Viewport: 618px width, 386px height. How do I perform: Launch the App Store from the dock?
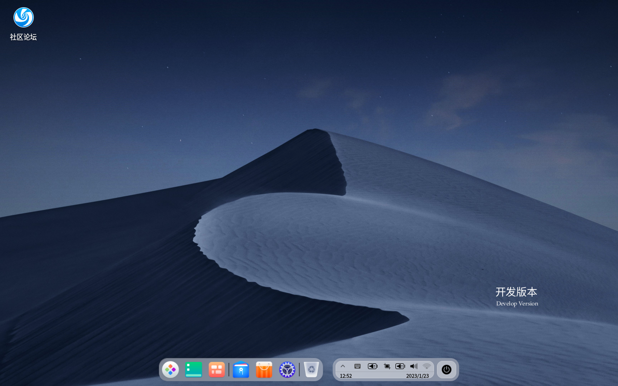point(264,370)
